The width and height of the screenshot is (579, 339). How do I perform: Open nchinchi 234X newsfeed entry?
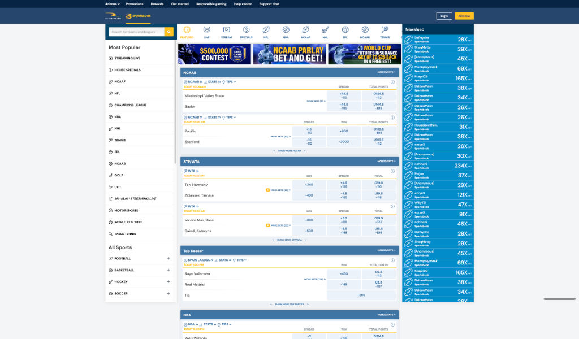point(438,166)
